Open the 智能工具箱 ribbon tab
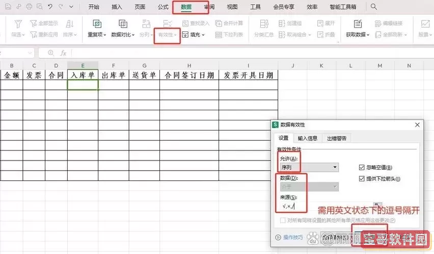The image size is (434, 254). (343, 7)
